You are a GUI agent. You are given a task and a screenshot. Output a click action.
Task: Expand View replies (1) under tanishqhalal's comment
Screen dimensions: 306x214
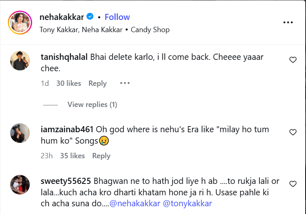click(92, 105)
